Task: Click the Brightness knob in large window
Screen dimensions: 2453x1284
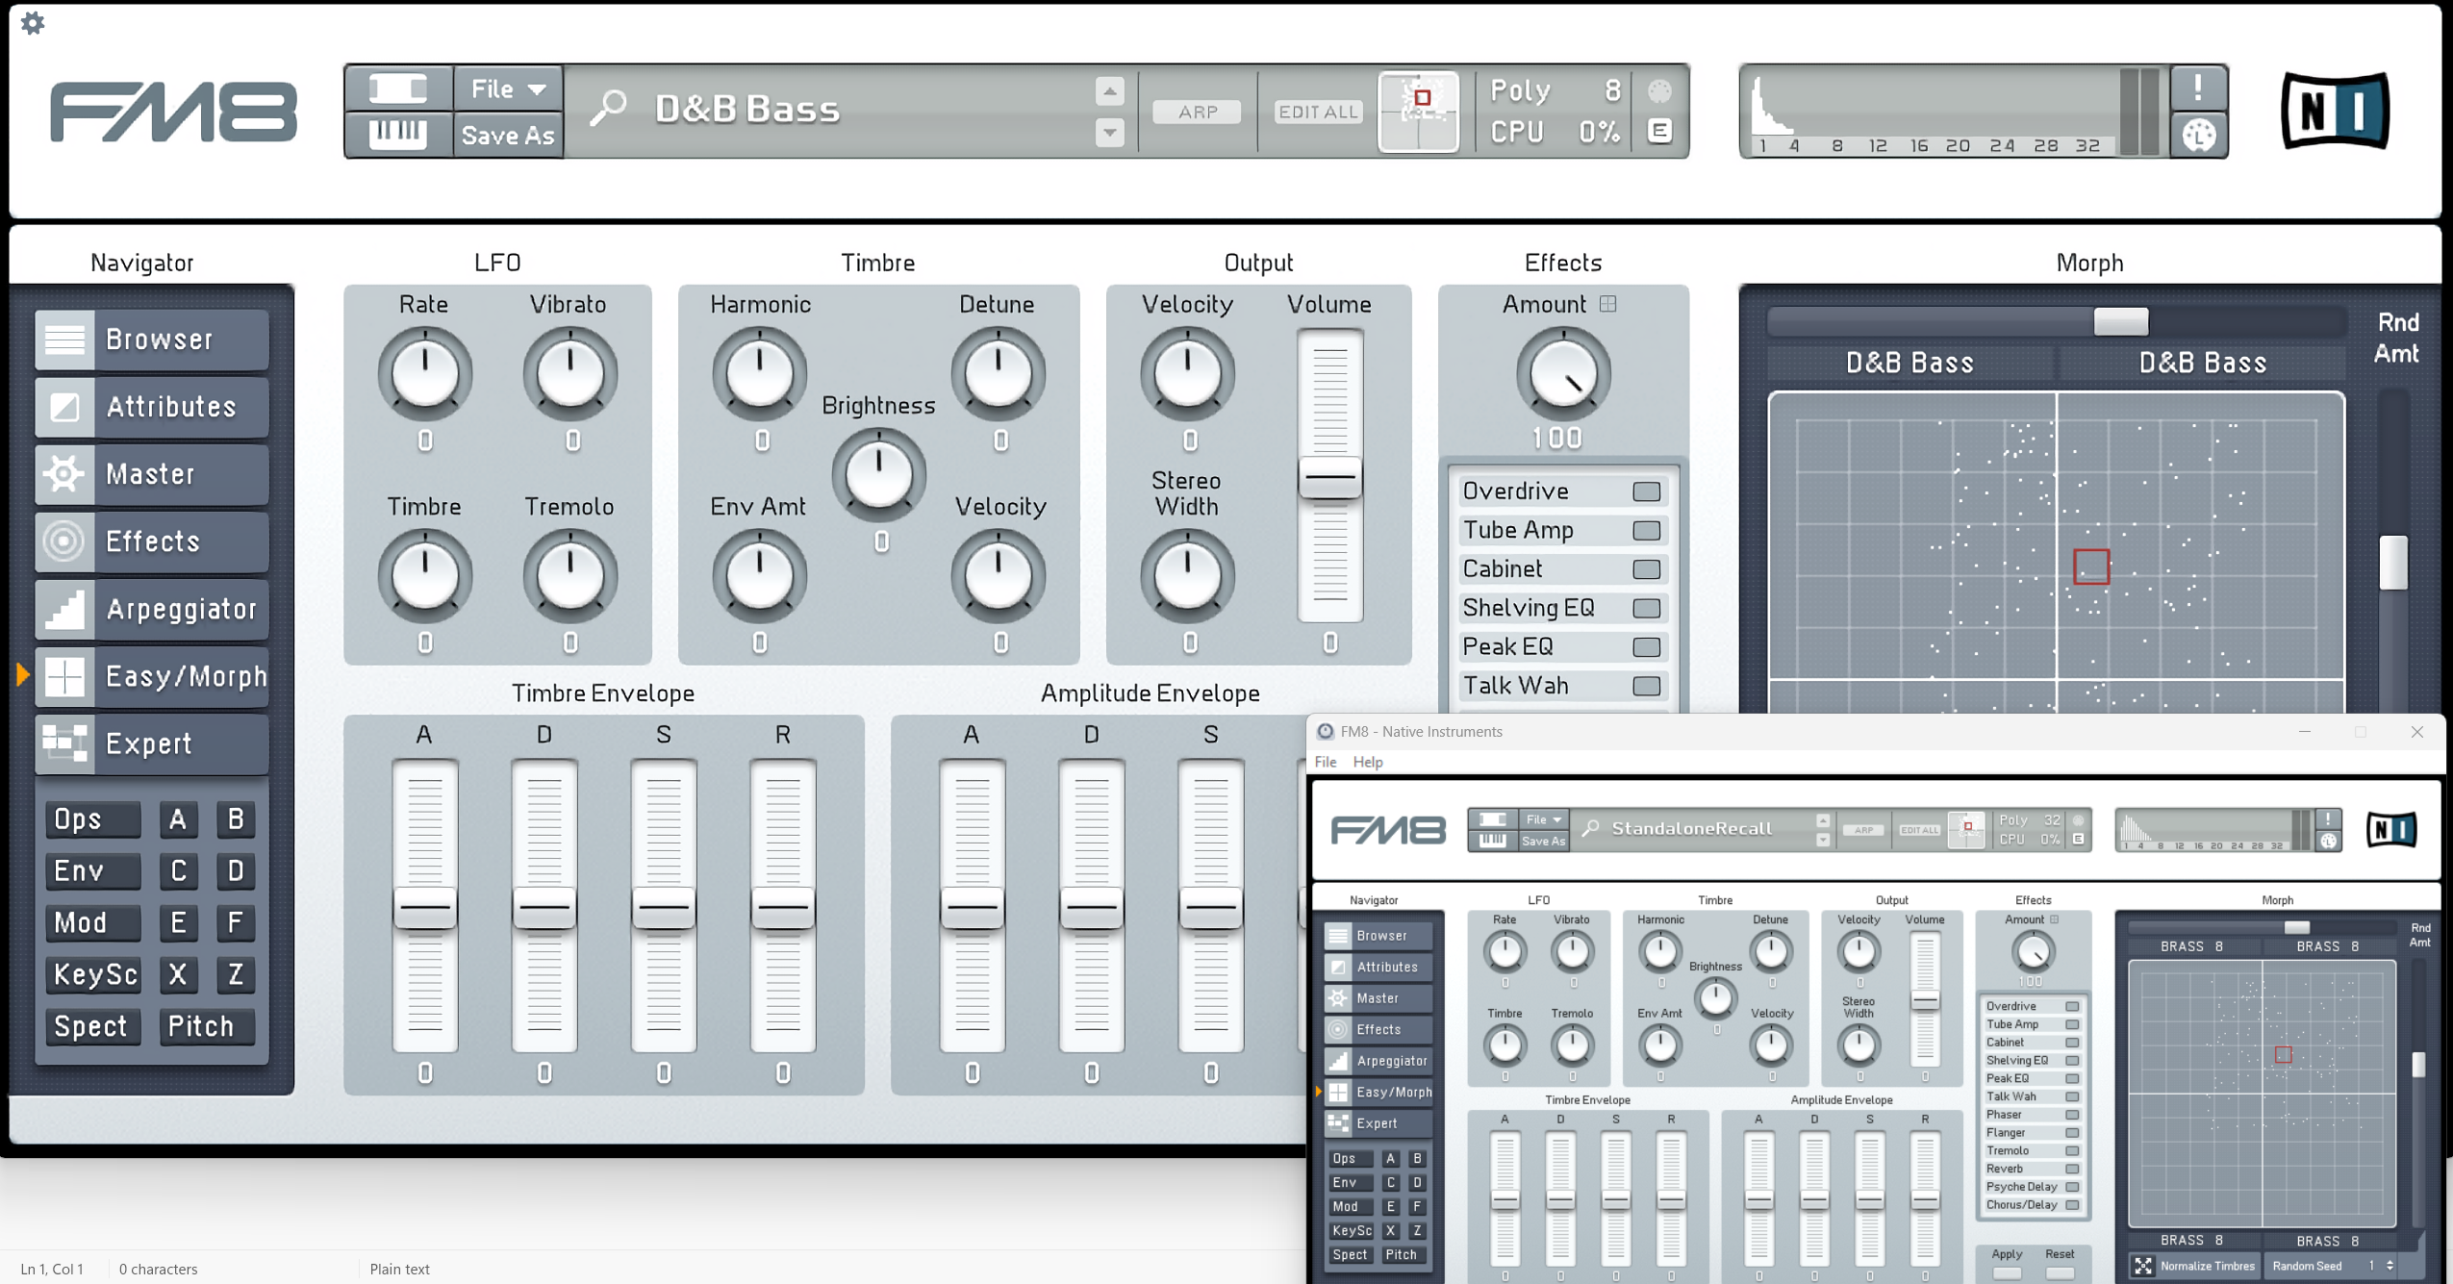Action: tap(878, 475)
